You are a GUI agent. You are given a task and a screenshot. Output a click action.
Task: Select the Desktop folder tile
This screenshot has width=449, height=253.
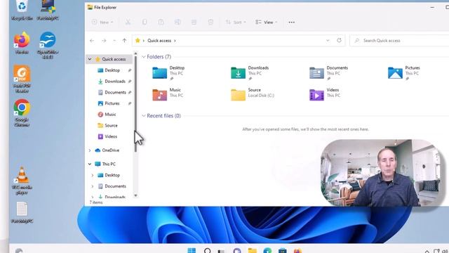[x=169, y=73]
